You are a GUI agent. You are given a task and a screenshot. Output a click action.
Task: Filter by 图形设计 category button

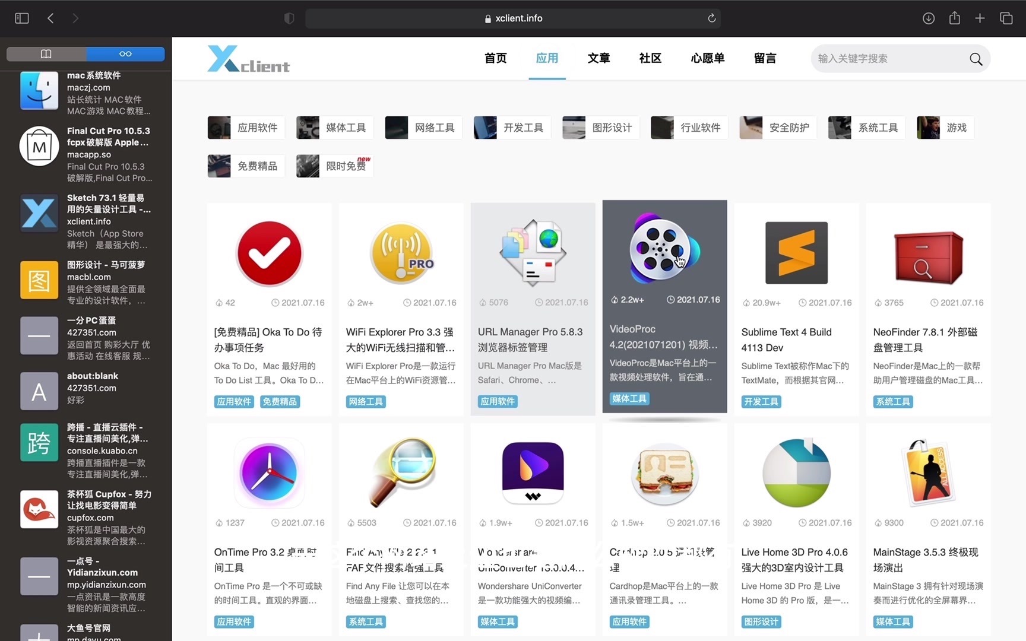[601, 128]
